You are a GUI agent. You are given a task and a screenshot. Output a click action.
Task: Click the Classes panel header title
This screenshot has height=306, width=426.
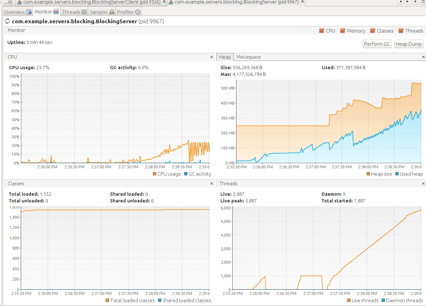tap(16, 184)
